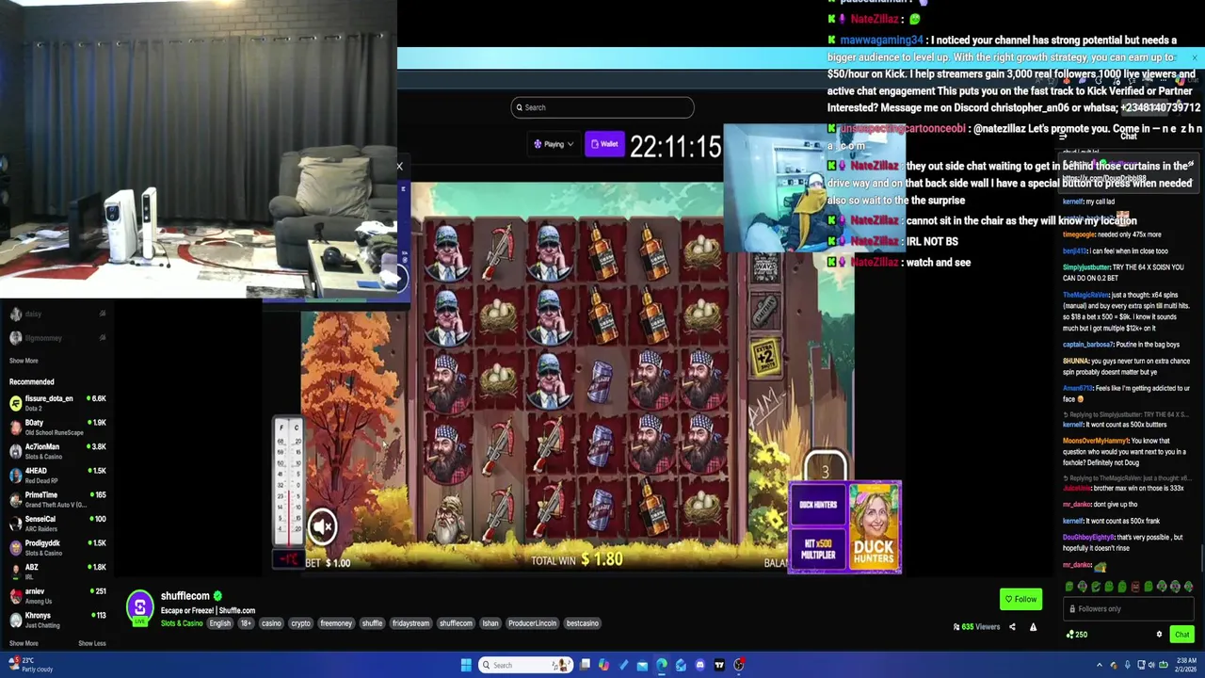The height and width of the screenshot is (678, 1205).
Task: Open ABZ IRL channel
Action: [x=56, y=572]
